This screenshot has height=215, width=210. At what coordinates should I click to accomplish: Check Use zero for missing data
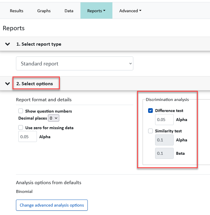(x=21, y=127)
